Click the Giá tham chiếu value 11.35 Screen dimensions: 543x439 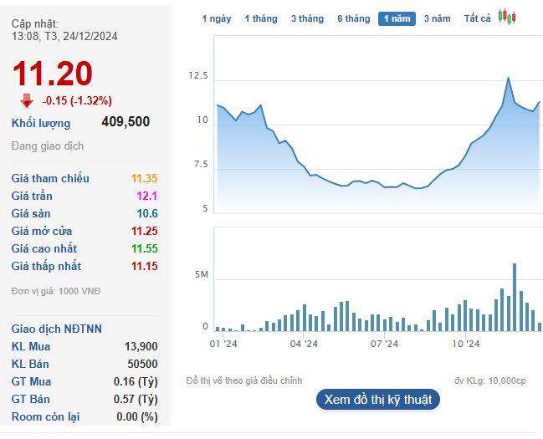(144, 178)
